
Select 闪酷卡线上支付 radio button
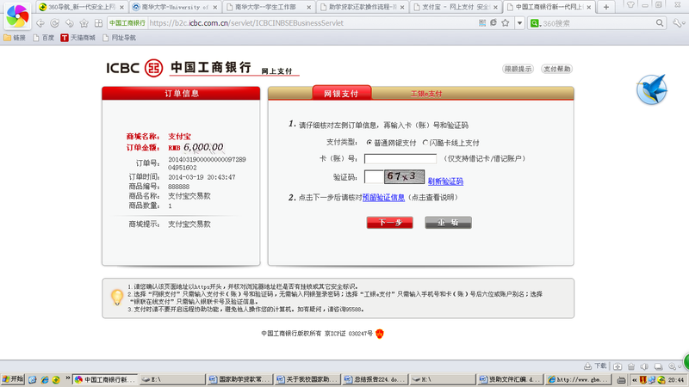425,143
